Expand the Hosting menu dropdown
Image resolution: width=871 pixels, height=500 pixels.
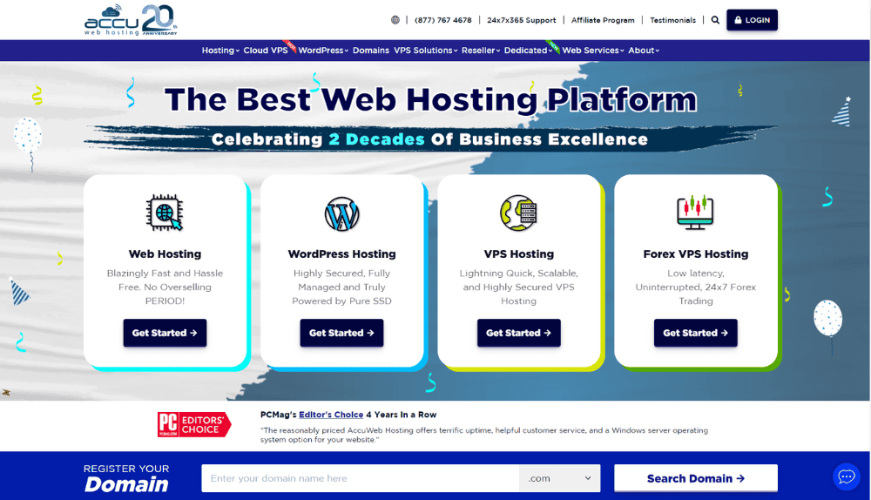[x=220, y=51]
